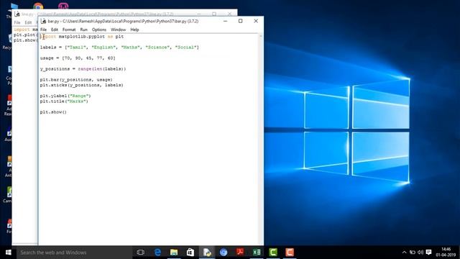Viewport: 460px width, 259px height.
Task: Click the IDLE icon in line.py title bar
Action: pos(17,14)
